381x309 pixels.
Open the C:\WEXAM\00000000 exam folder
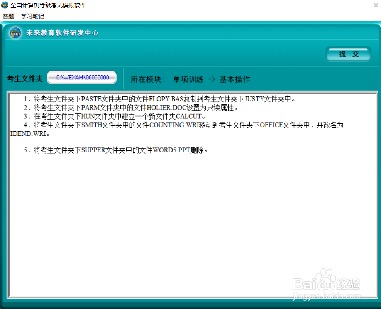click(82, 78)
